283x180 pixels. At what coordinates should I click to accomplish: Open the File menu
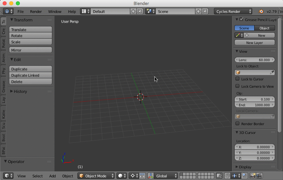(x=20, y=12)
